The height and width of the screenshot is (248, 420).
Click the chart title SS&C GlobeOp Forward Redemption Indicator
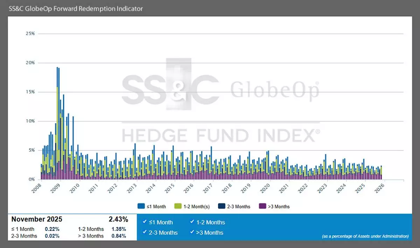(76, 8)
